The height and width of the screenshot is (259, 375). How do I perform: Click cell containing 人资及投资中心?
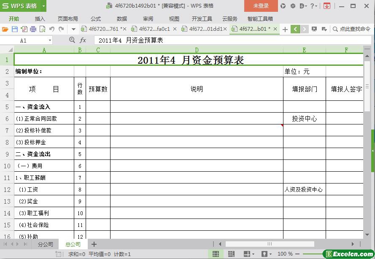click(x=305, y=189)
